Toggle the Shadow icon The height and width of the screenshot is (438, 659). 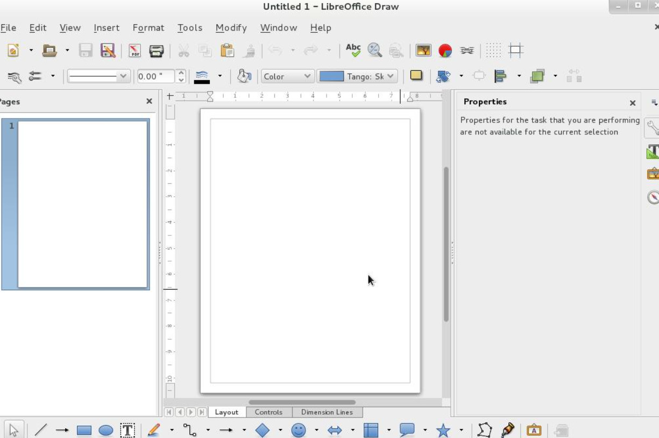pyautogui.click(x=416, y=76)
